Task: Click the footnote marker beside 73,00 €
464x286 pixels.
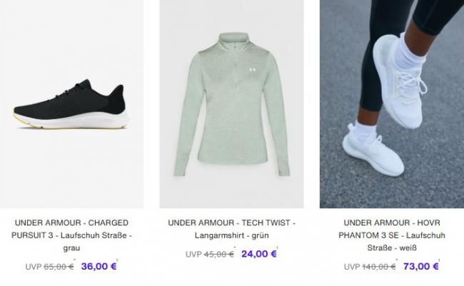Action: click(439, 260)
